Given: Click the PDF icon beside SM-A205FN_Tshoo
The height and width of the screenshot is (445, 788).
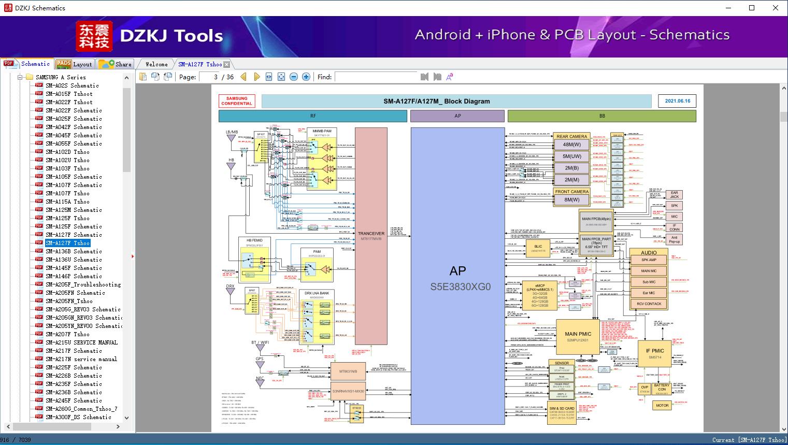Looking at the screenshot, I should (39, 301).
